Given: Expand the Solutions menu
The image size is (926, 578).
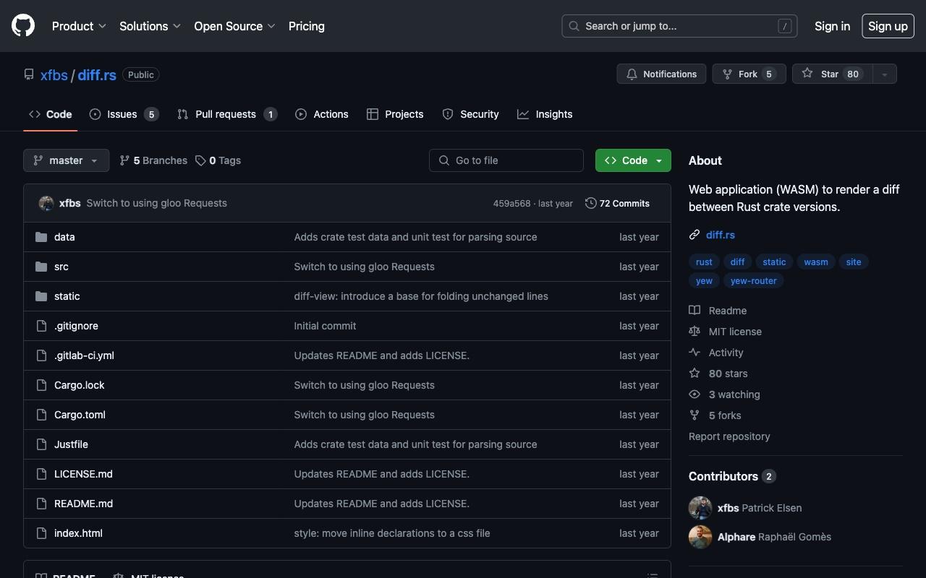Looking at the screenshot, I should point(150,26).
